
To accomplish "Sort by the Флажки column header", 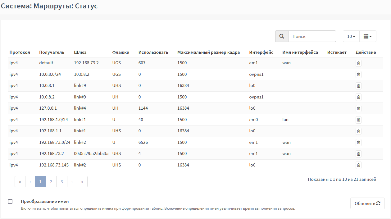I will pyautogui.click(x=121, y=52).
